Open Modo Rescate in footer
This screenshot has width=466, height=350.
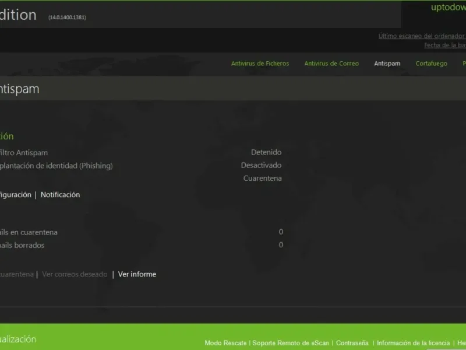pos(225,343)
